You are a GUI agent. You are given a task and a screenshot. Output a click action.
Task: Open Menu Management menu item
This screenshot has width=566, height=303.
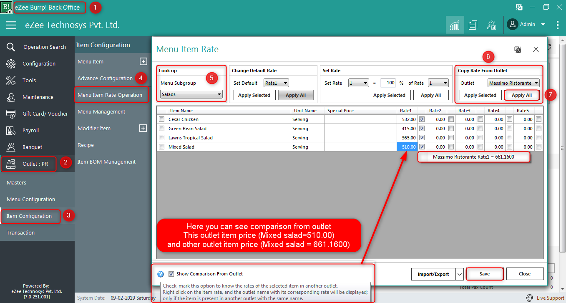[x=101, y=111]
